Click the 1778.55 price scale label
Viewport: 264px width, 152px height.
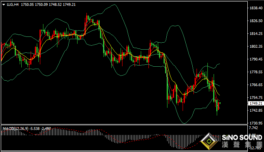(x=256, y=72)
